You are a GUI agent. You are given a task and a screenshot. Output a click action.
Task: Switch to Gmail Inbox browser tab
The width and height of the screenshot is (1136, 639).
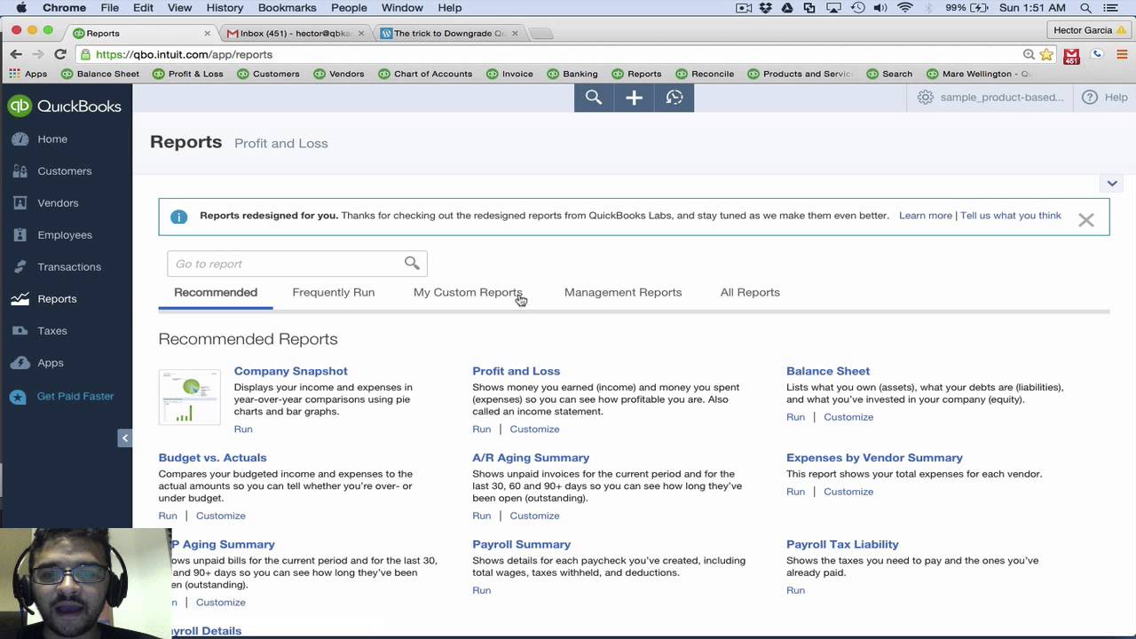296,33
